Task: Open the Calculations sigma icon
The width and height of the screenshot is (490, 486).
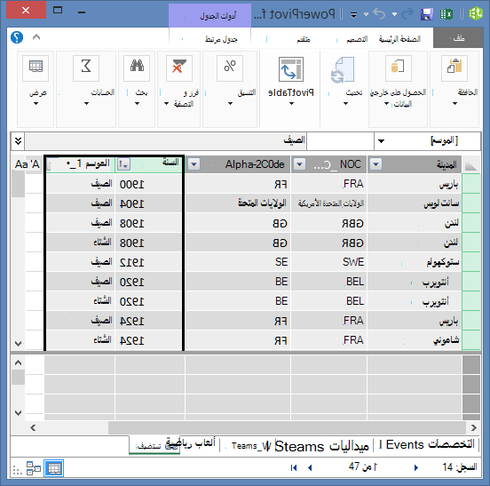Action: [86, 68]
